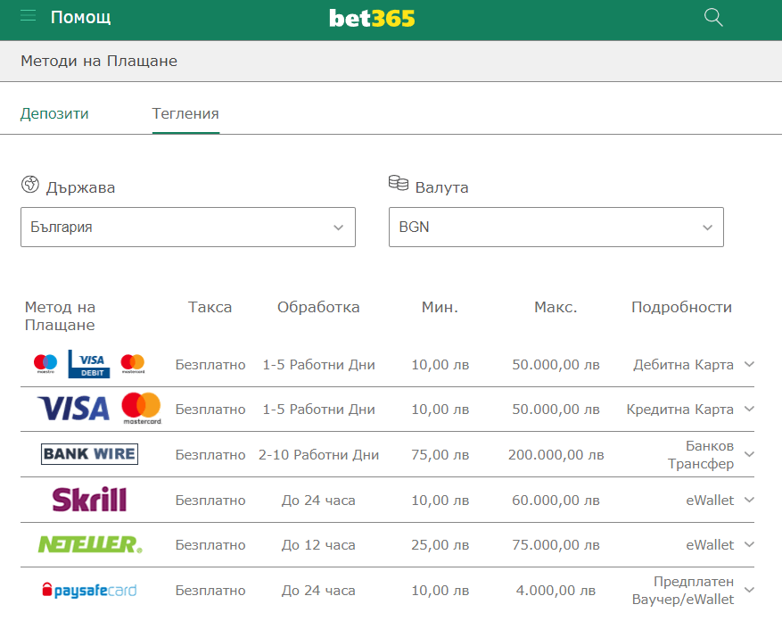Click the 4.000,00 лв paysafecard maximum
Screen dimensions: 782x621
[556, 591]
